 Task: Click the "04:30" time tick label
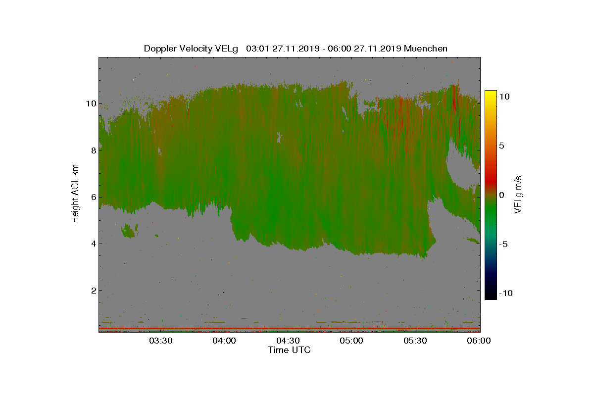coord(288,341)
